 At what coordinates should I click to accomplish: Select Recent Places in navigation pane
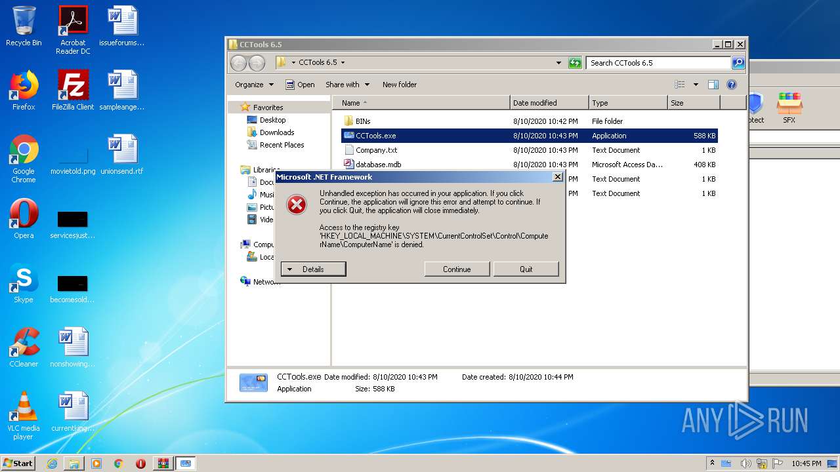click(282, 145)
